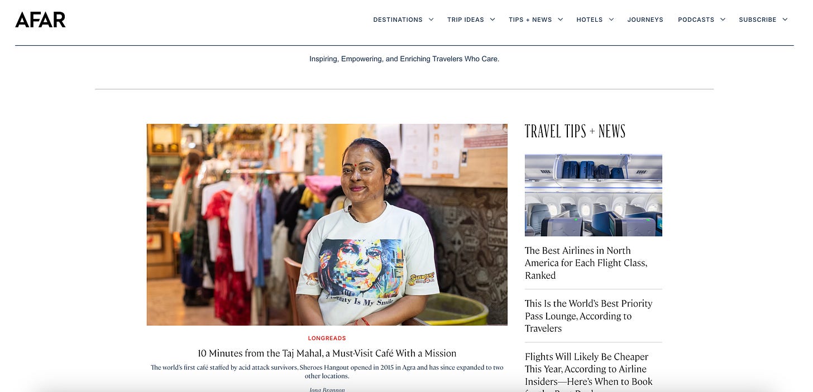Screen dimensions: 813x392
Task: Open the Podcasts menu label
Action: pos(696,20)
